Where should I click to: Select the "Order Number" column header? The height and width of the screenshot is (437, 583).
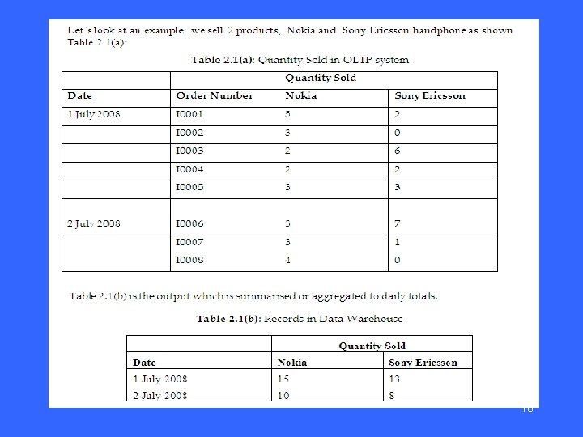tap(214, 95)
